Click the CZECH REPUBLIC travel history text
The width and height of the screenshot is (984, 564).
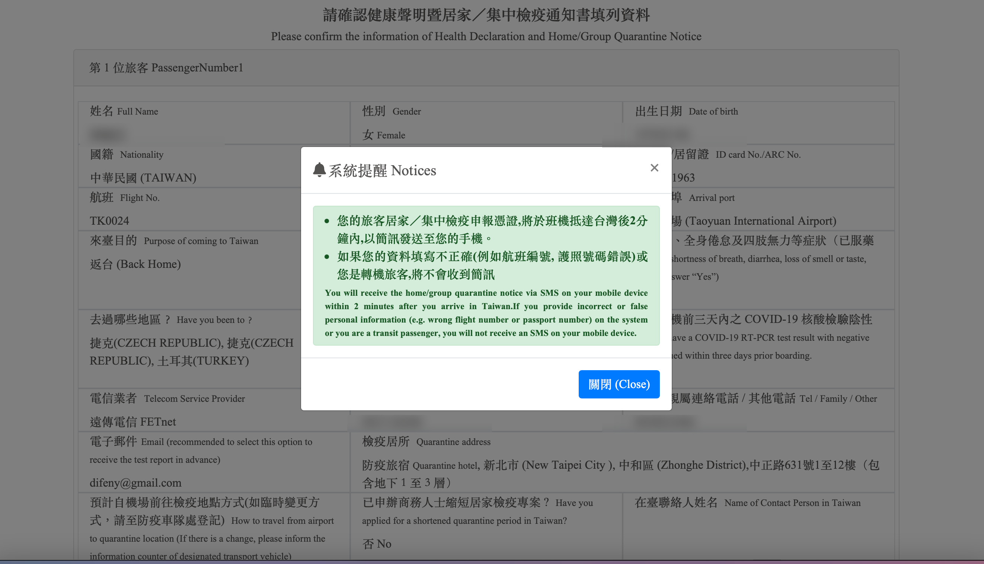coord(191,352)
